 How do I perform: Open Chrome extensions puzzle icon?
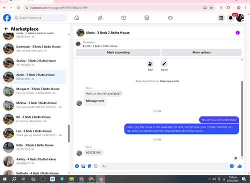[228, 7]
